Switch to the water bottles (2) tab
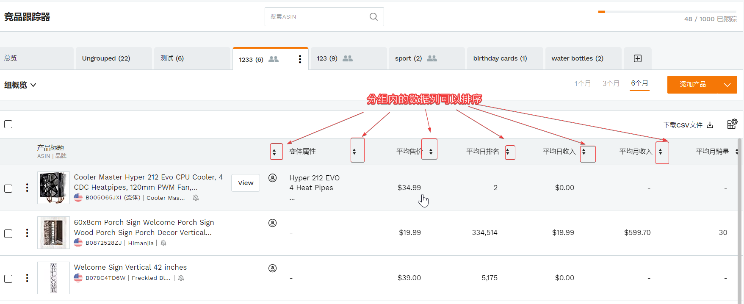This screenshot has width=744, height=304. tap(577, 58)
